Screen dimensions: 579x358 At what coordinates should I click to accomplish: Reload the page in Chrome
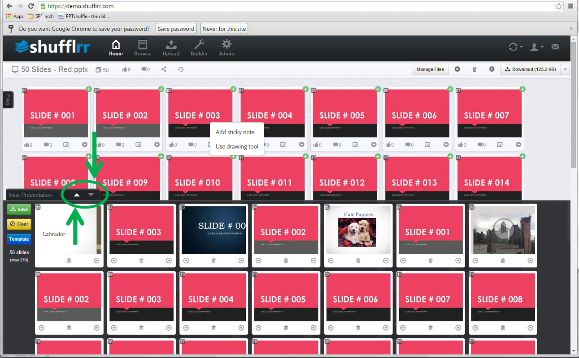point(30,6)
